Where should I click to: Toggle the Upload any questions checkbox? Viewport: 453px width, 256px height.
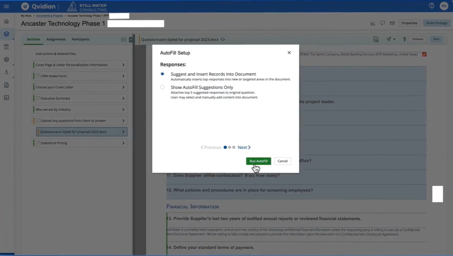[x=38, y=121]
